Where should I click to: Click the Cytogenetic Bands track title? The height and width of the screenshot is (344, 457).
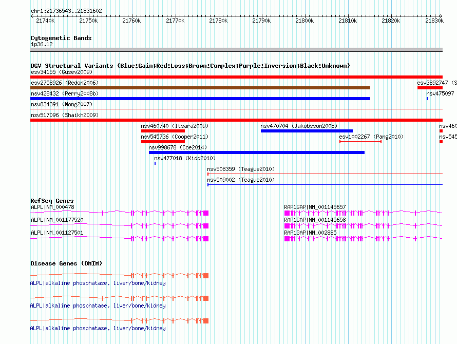(61, 38)
